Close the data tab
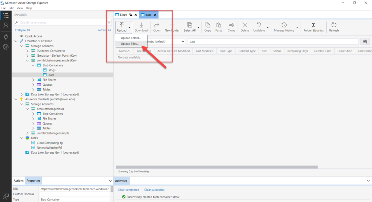This screenshot has width=372, height=202. point(155,15)
